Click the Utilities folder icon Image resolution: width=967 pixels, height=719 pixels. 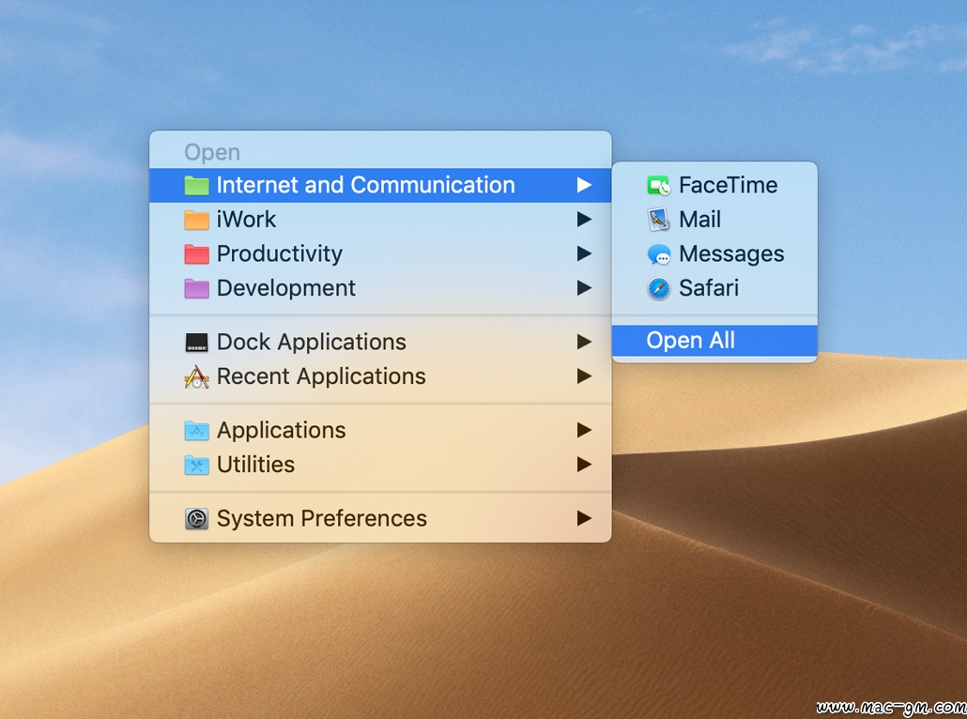click(x=196, y=465)
